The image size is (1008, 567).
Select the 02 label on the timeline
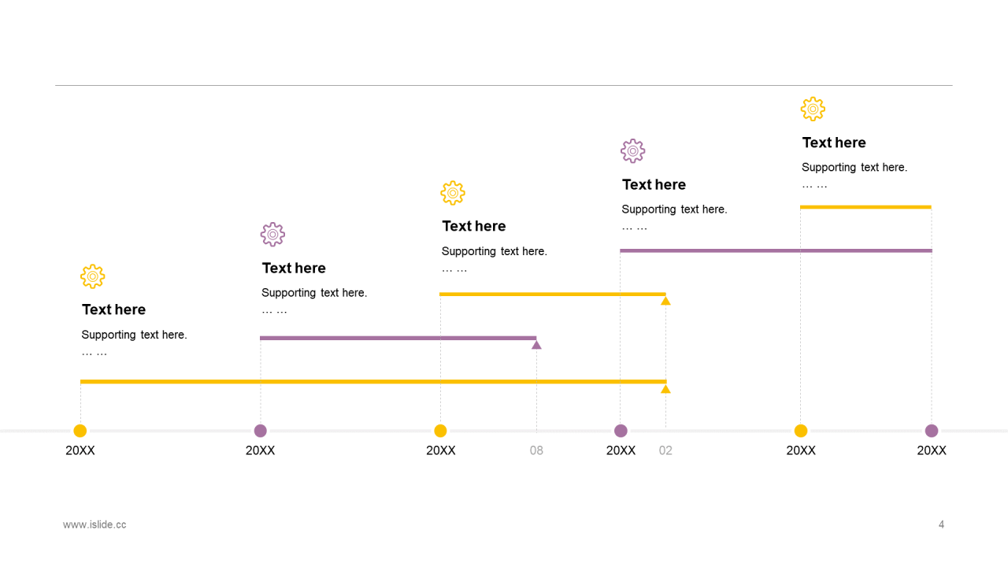[665, 450]
